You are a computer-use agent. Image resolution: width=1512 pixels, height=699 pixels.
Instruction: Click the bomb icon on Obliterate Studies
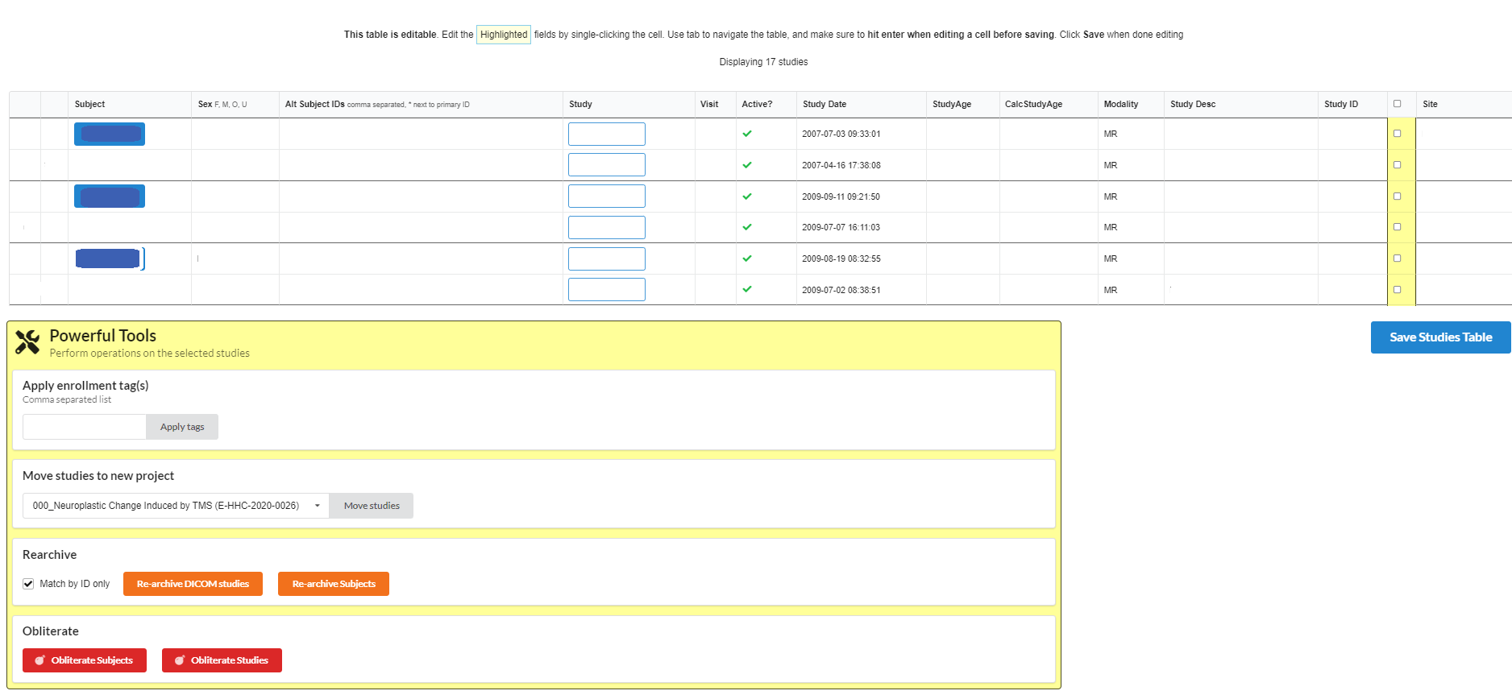click(180, 660)
